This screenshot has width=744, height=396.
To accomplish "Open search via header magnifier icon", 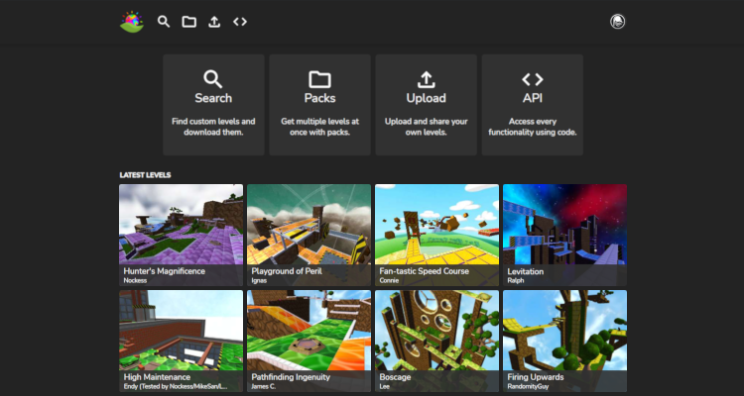I will click(x=164, y=21).
